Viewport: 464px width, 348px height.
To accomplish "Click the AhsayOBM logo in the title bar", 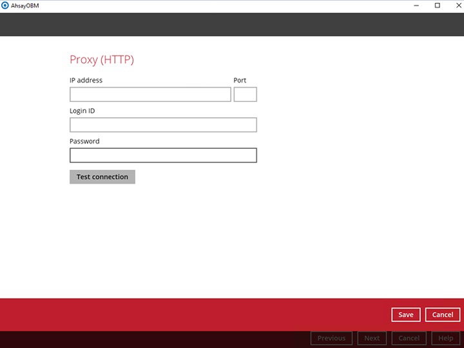I will 5,6.
